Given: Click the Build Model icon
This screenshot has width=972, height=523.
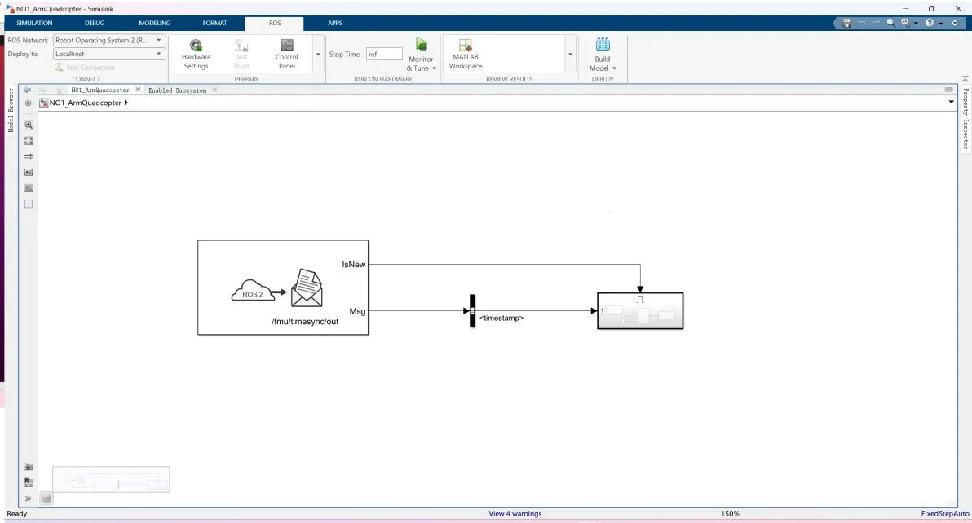Looking at the screenshot, I should pyautogui.click(x=603, y=45).
